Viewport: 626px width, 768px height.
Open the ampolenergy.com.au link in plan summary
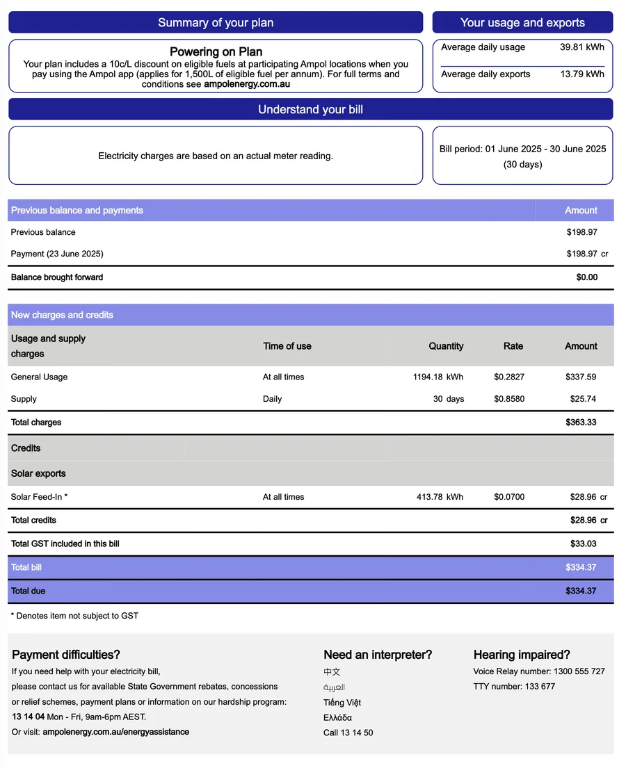247,84
